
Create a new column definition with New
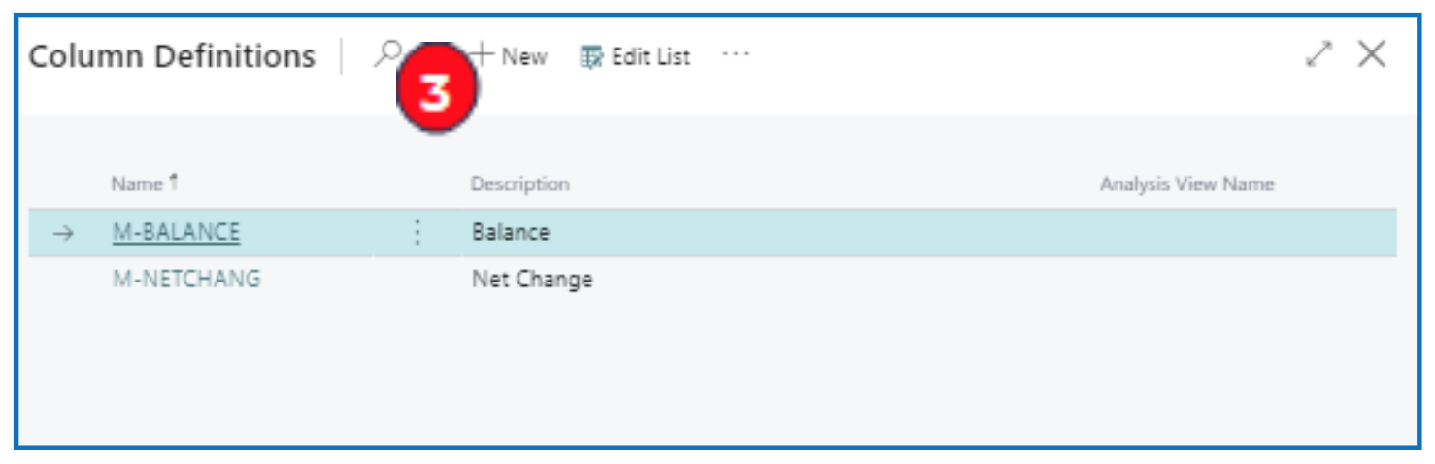(509, 56)
